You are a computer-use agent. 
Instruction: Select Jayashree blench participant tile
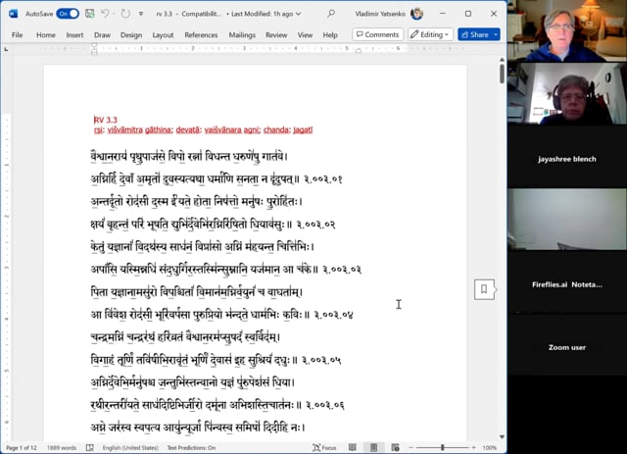tap(567, 157)
